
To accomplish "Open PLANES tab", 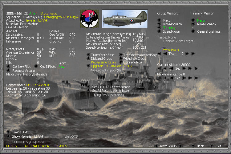I will click(x=61, y=146).
